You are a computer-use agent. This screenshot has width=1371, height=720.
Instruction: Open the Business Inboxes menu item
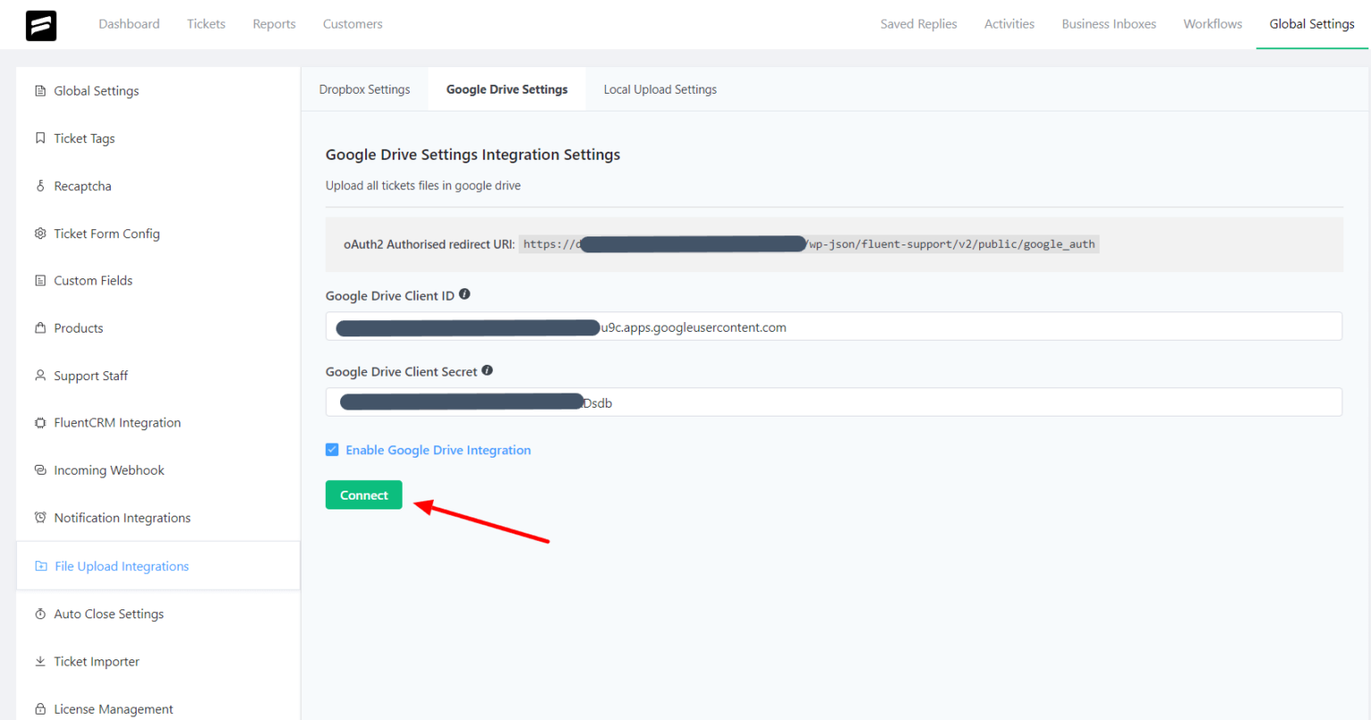[x=1109, y=24]
